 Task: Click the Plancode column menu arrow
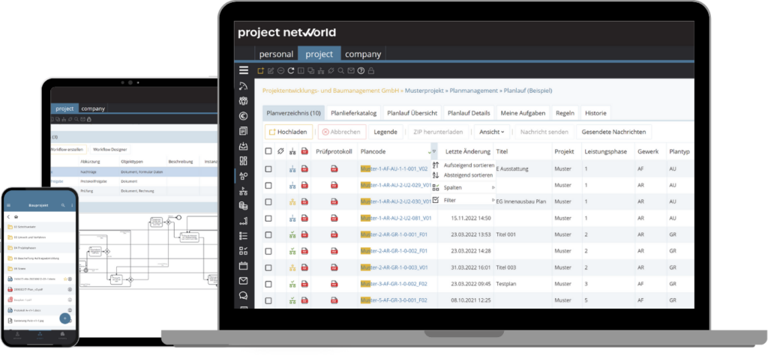434,151
